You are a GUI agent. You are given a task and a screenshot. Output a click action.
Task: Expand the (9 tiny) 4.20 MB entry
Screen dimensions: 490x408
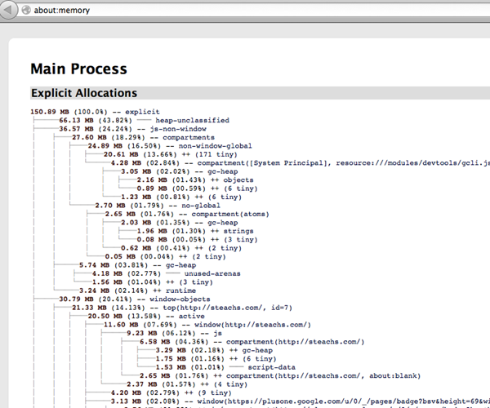click(x=171, y=393)
